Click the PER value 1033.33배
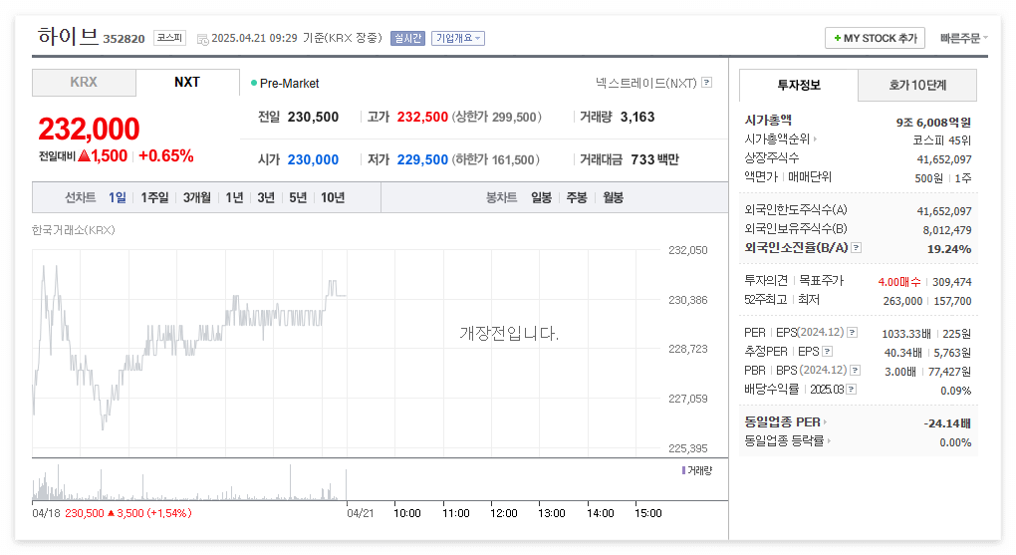The image size is (1016, 555). (x=906, y=333)
